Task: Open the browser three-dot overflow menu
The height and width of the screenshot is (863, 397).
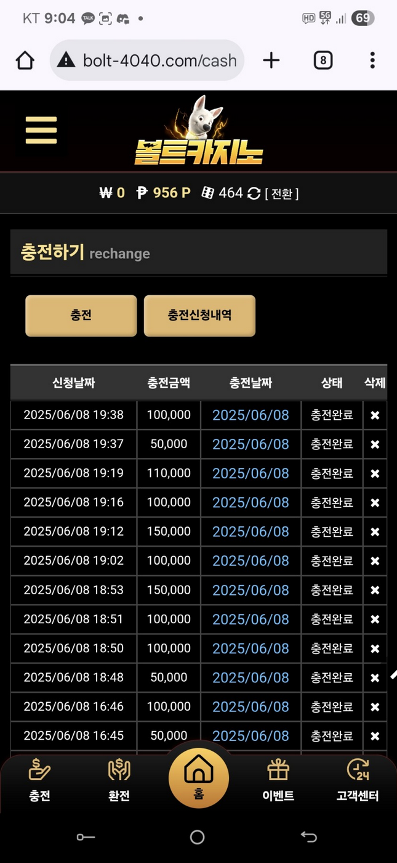Action: click(x=372, y=60)
